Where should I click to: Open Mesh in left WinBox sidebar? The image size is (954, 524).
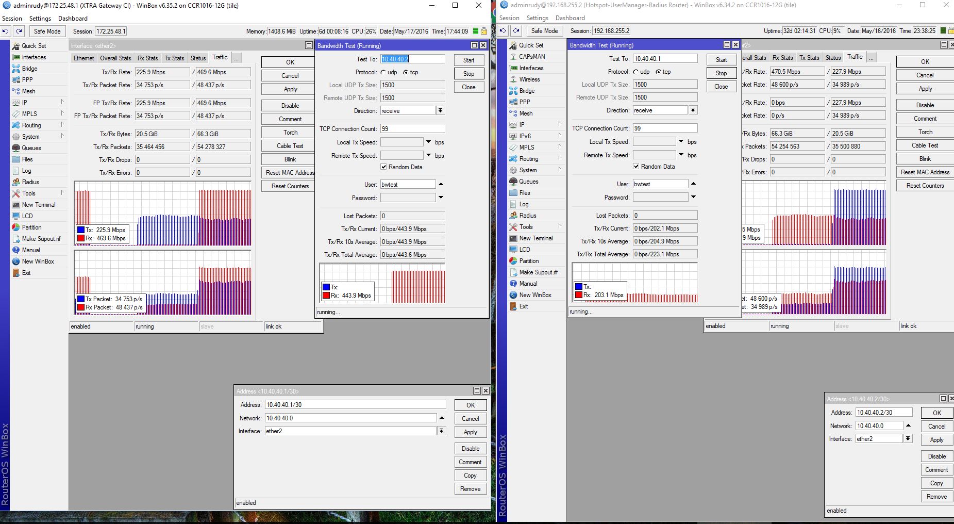pos(28,91)
